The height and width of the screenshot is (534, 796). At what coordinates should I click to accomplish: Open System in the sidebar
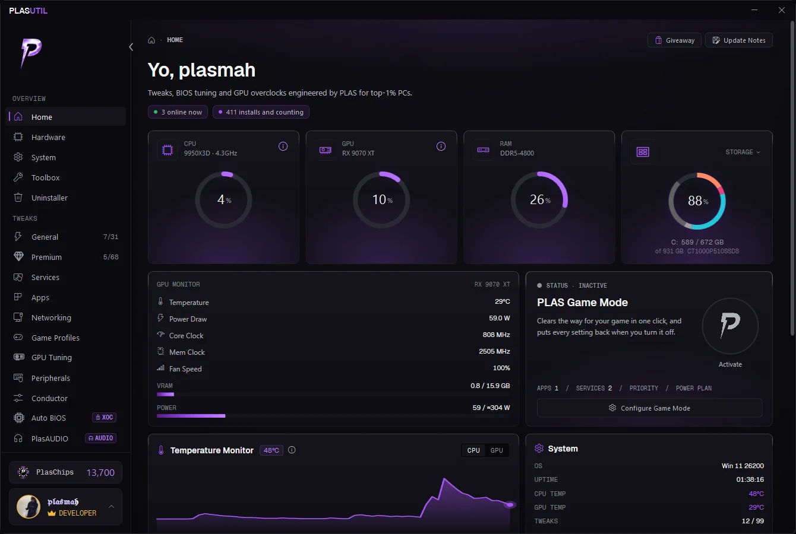tap(66, 157)
